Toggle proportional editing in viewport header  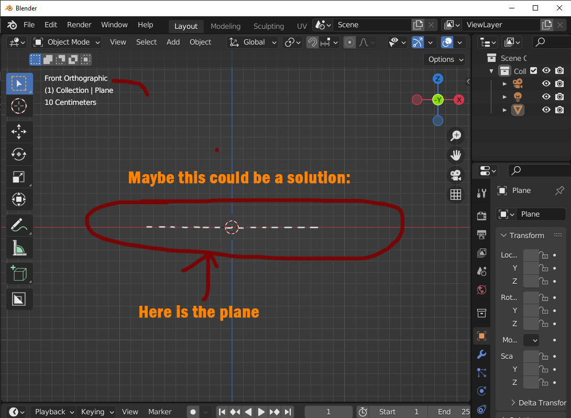coord(349,42)
